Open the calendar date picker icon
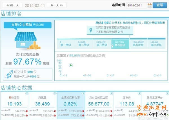 (150, 5)
